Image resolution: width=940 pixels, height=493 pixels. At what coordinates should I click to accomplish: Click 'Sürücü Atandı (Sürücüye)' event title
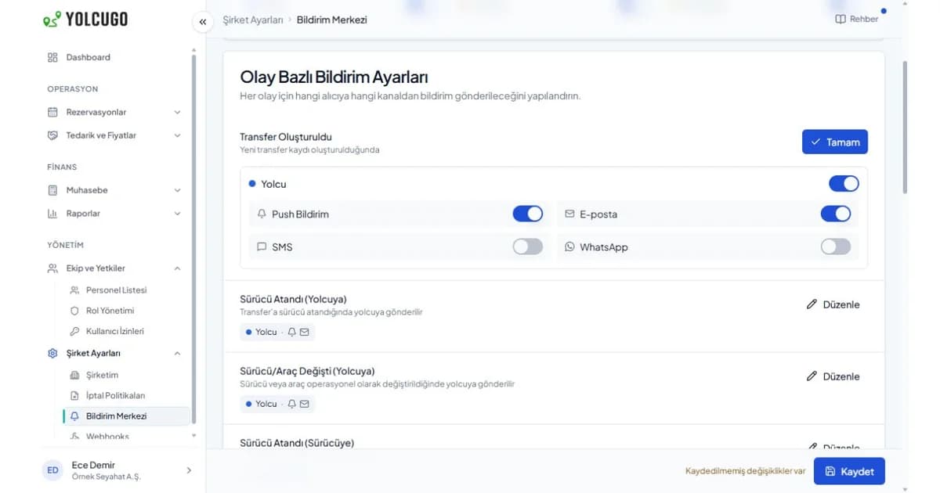(x=297, y=443)
